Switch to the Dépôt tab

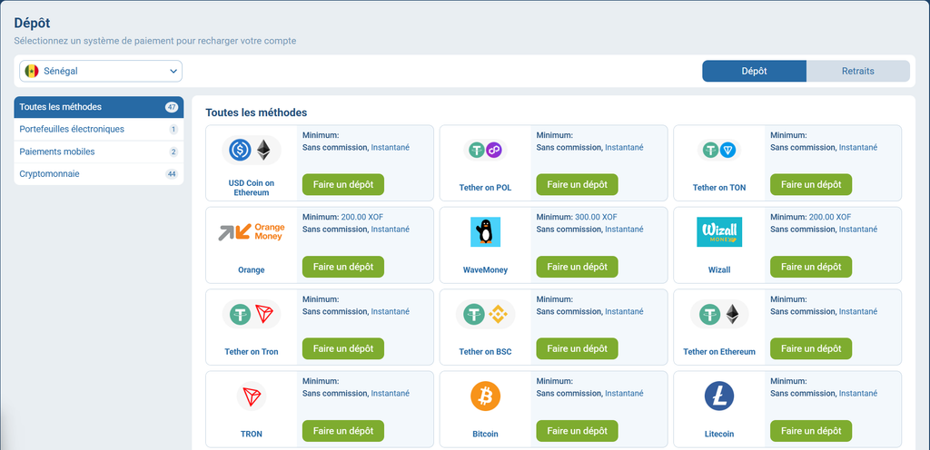tap(755, 71)
